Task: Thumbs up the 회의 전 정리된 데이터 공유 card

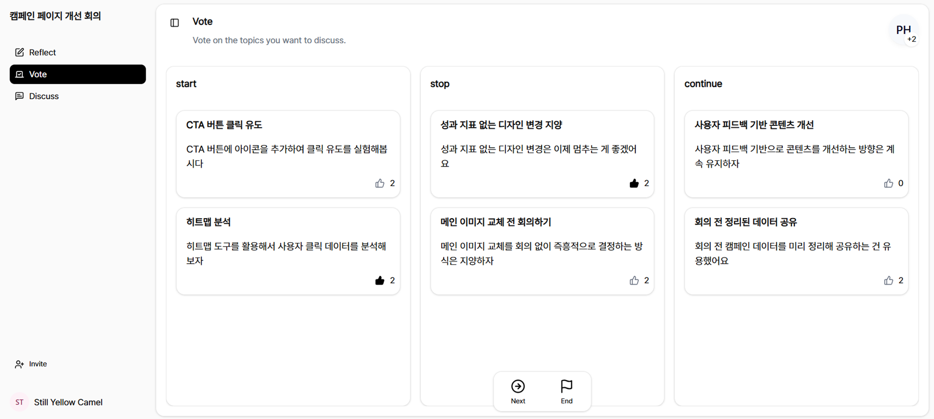Action: (888, 281)
